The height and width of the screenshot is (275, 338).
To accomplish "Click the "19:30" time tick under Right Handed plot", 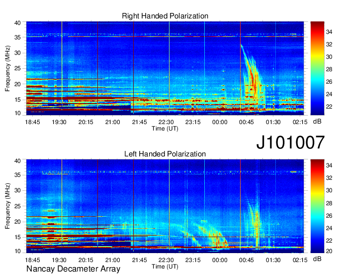I will [59, 122].
